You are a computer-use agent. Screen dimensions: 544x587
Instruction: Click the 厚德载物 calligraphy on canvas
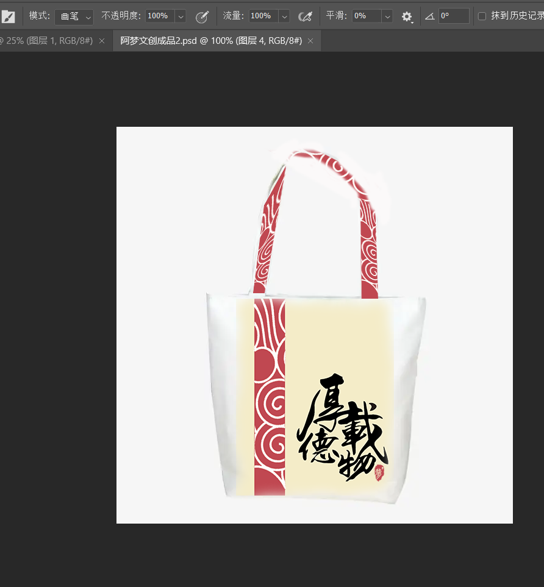click(x=342, y=427)
